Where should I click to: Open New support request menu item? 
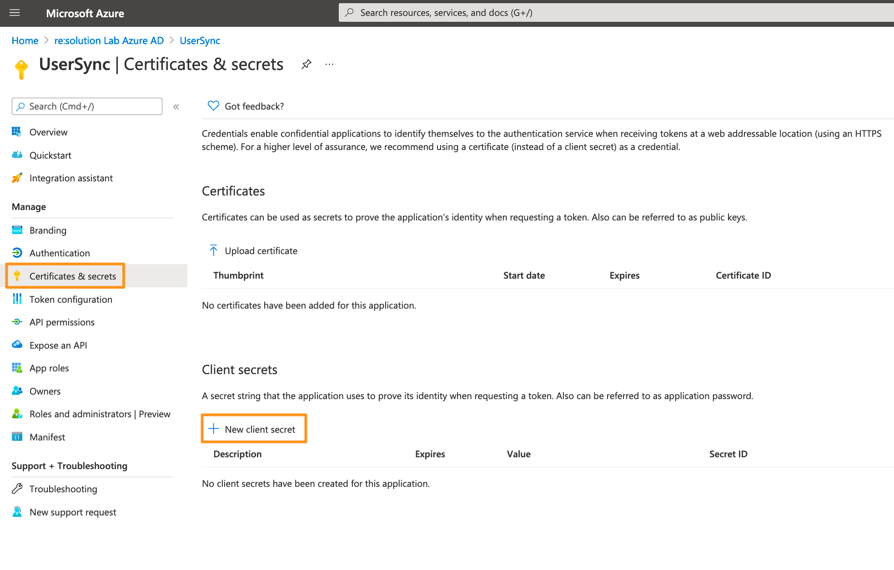point(73,512)
